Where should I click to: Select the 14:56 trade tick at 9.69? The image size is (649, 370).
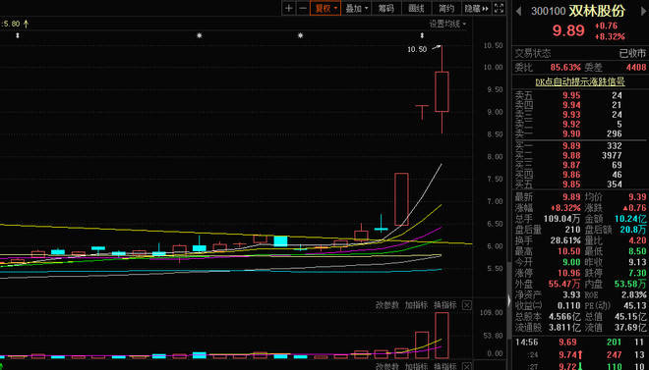click(x=580, y=342)
